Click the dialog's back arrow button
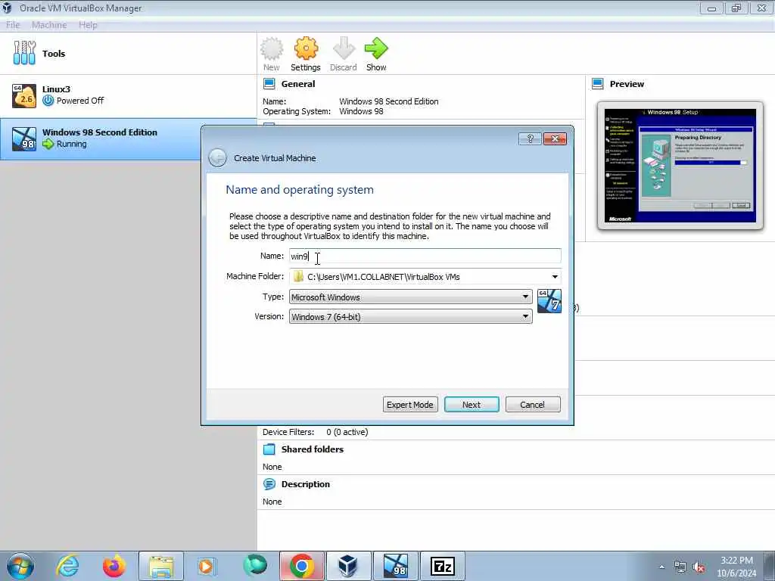Screen dimensions: 775x581 217,158
